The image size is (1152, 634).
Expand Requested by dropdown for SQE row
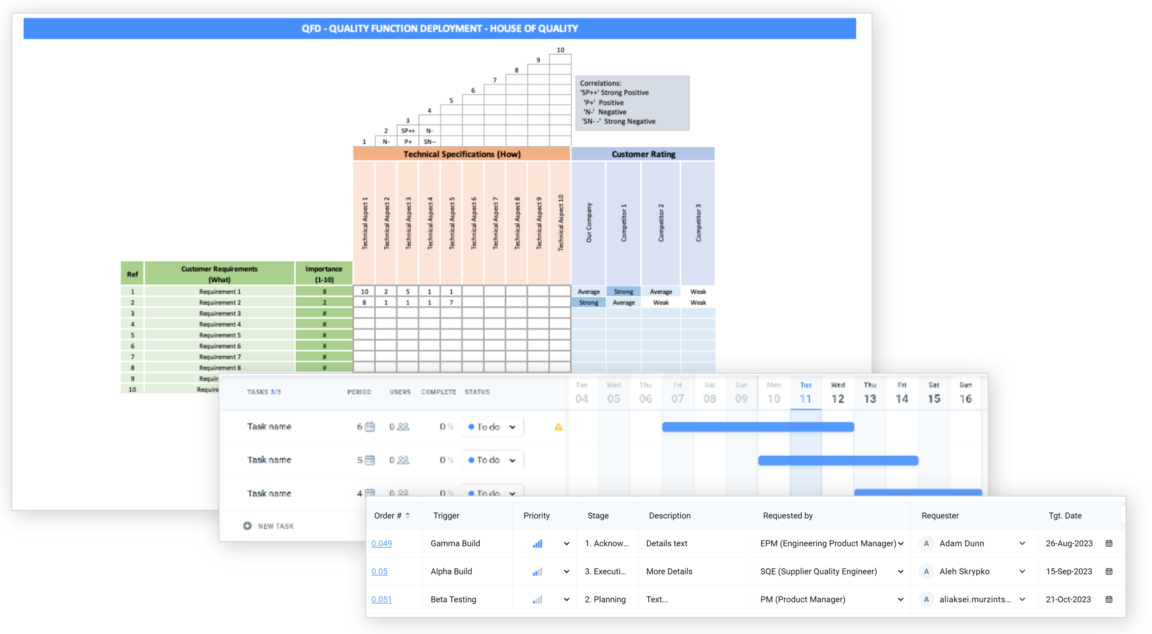(900, 571)
